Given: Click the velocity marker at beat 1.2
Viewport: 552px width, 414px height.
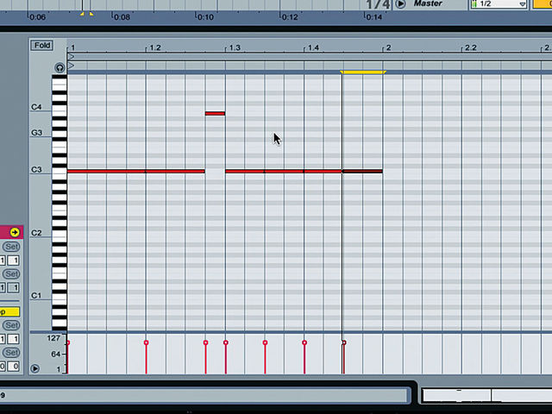Looking at the screenshot, I should 146,342.
